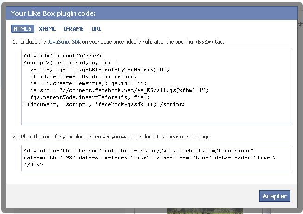303x214 pixels.
Task: Click the var js, fjs declaration line
Action: point(100,70)
